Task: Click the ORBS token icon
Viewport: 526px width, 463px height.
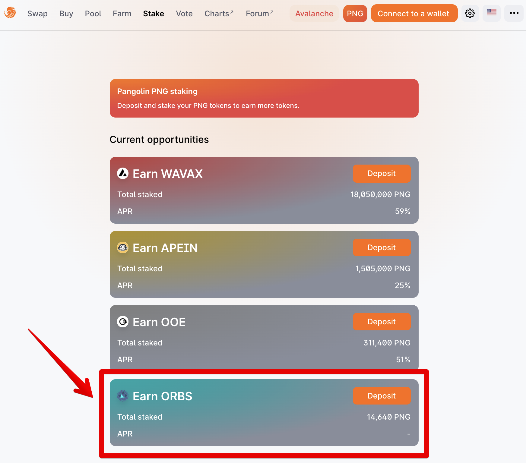Action: click(x=123, y=396)
